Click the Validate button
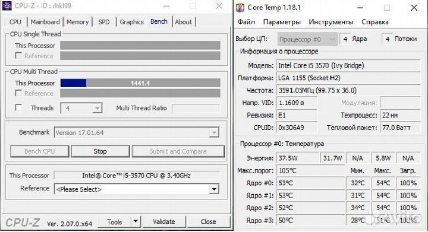 [164, 222]
